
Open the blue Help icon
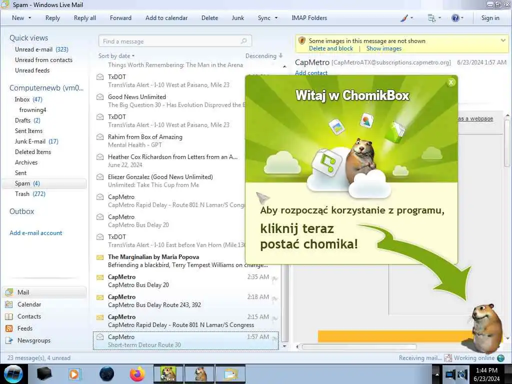[455, 18]
